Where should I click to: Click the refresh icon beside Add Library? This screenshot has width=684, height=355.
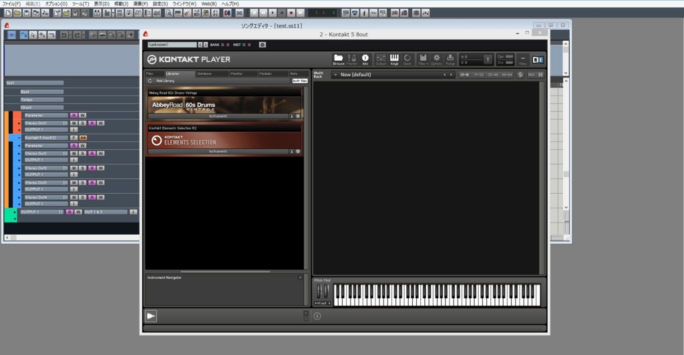coord(150,81)
